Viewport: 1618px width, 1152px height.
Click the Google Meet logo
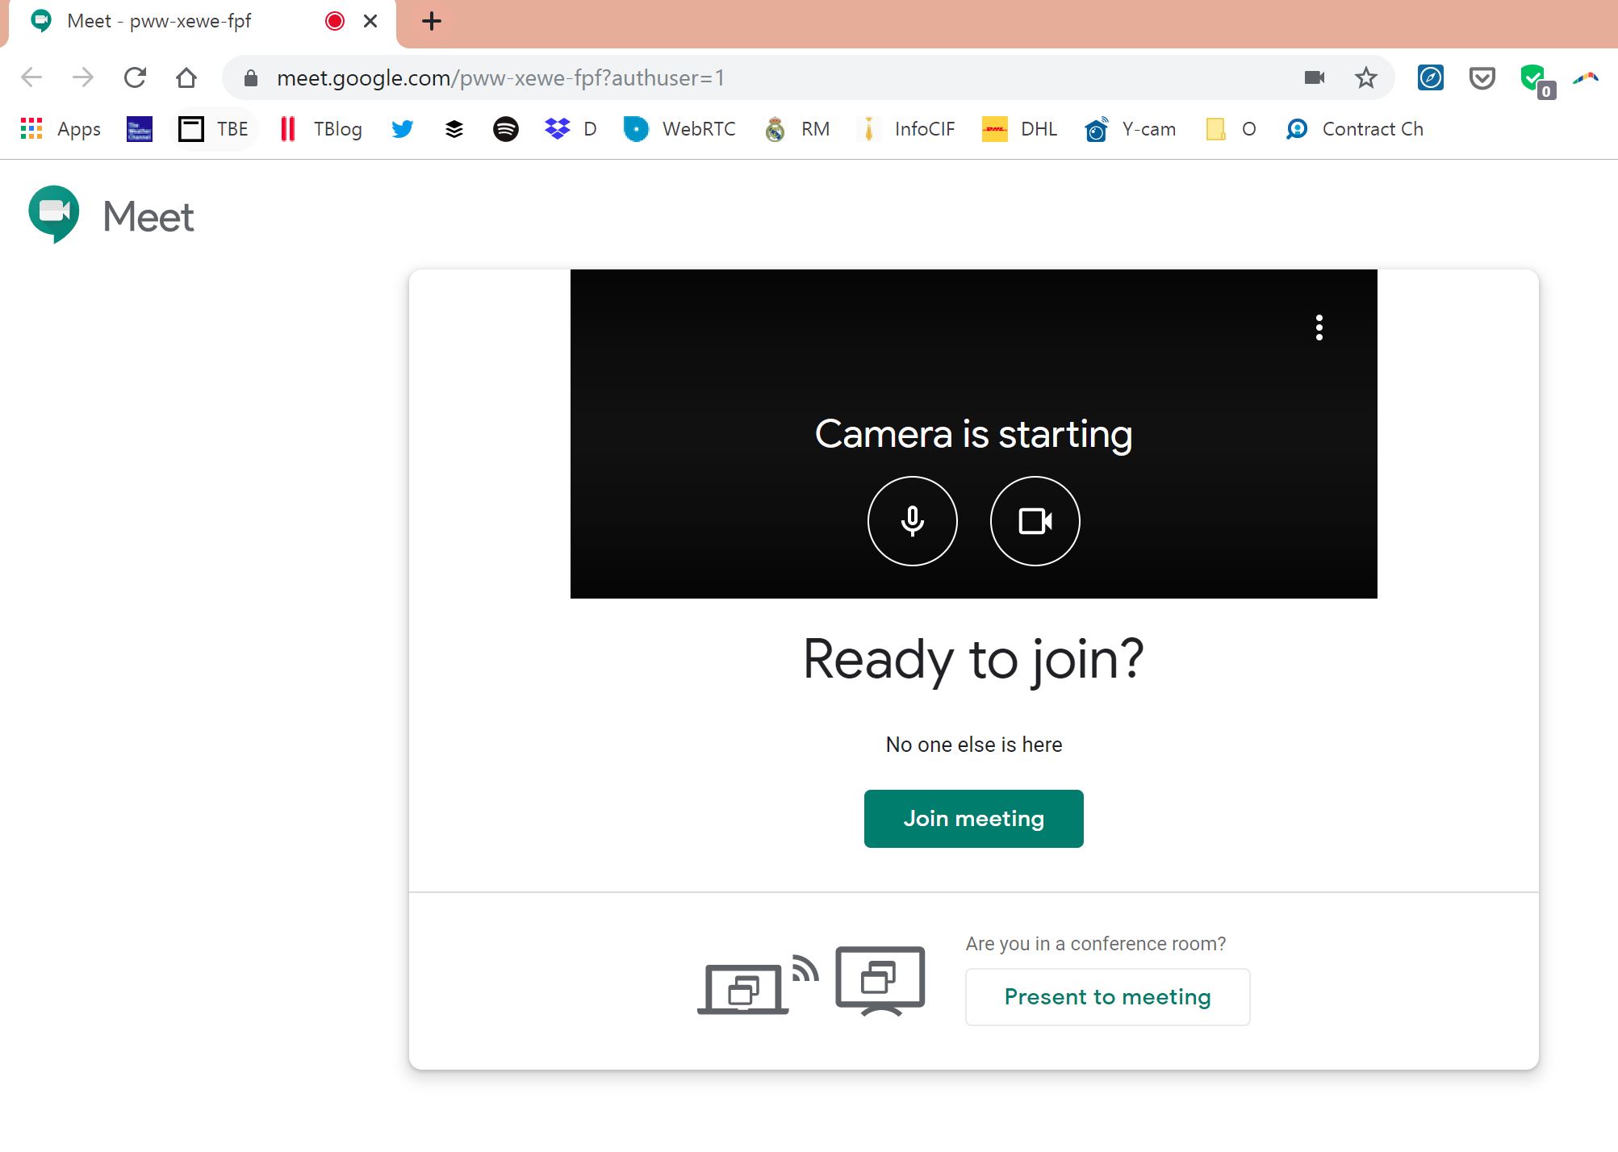click(x=111, y=215)
